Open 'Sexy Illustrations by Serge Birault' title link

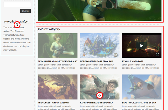(58, 61)
